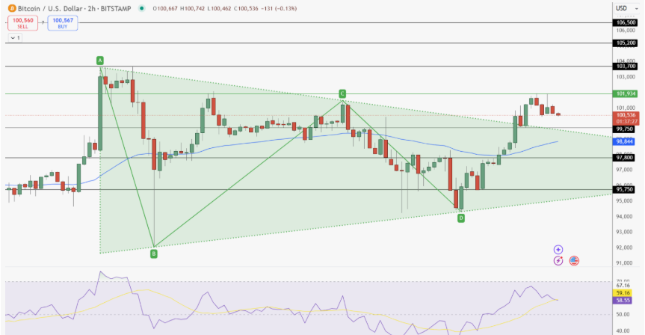Viewport: 645px width, 335px height.
Task: Click the BITSTAMP exchange name
Action: pos(115,8)
